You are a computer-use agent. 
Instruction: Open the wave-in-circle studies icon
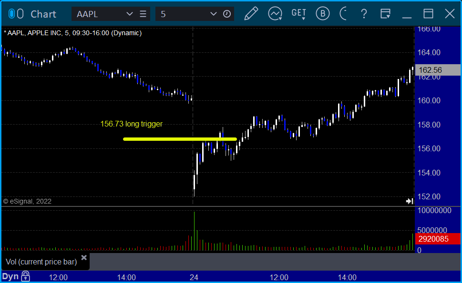coord(275,13)
